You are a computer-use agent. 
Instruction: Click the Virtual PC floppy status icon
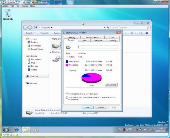point(11,135)
